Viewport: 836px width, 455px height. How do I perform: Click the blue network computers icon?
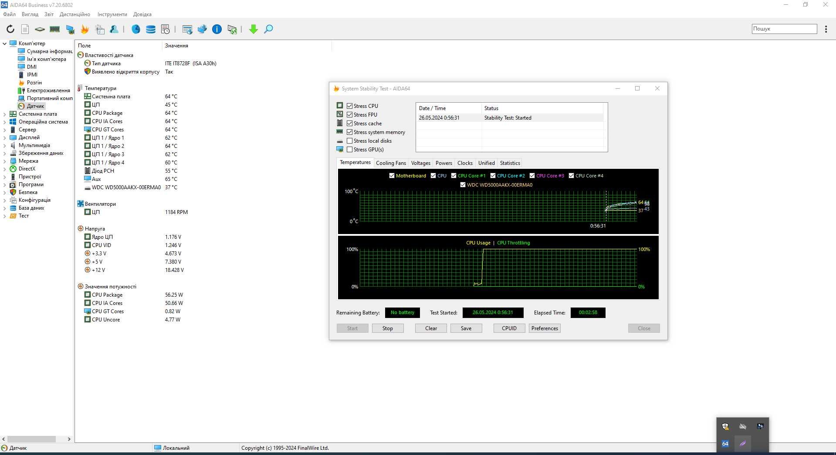202,29
